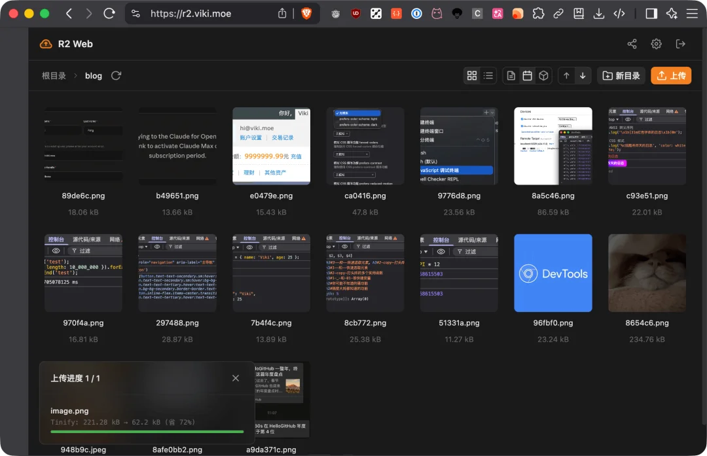The height and width of the screenshot is (456, 707).
Task: Select the blog breadcrumb item
Action: pos(94,76)
